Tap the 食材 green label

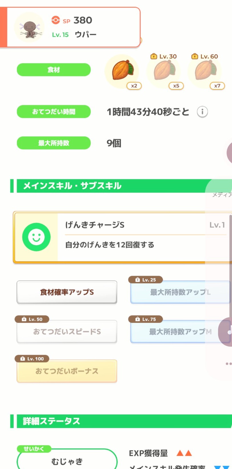[54, 70]
